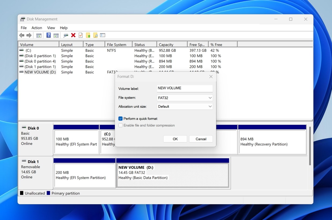Click the drive icon beside (C:) row
Image resolution: width=332 pixels, height=220 pixels.
pyautogui.click(x=21, y=50)
